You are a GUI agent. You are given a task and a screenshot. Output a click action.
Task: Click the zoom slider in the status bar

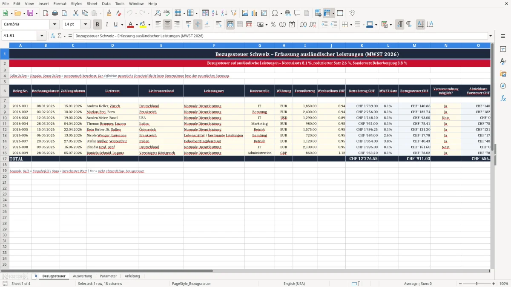pyautogui.click(x=477, y=284)
